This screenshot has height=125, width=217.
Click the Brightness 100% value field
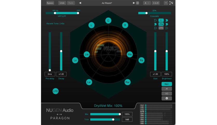pyautogui.click(x=167, y=74)
